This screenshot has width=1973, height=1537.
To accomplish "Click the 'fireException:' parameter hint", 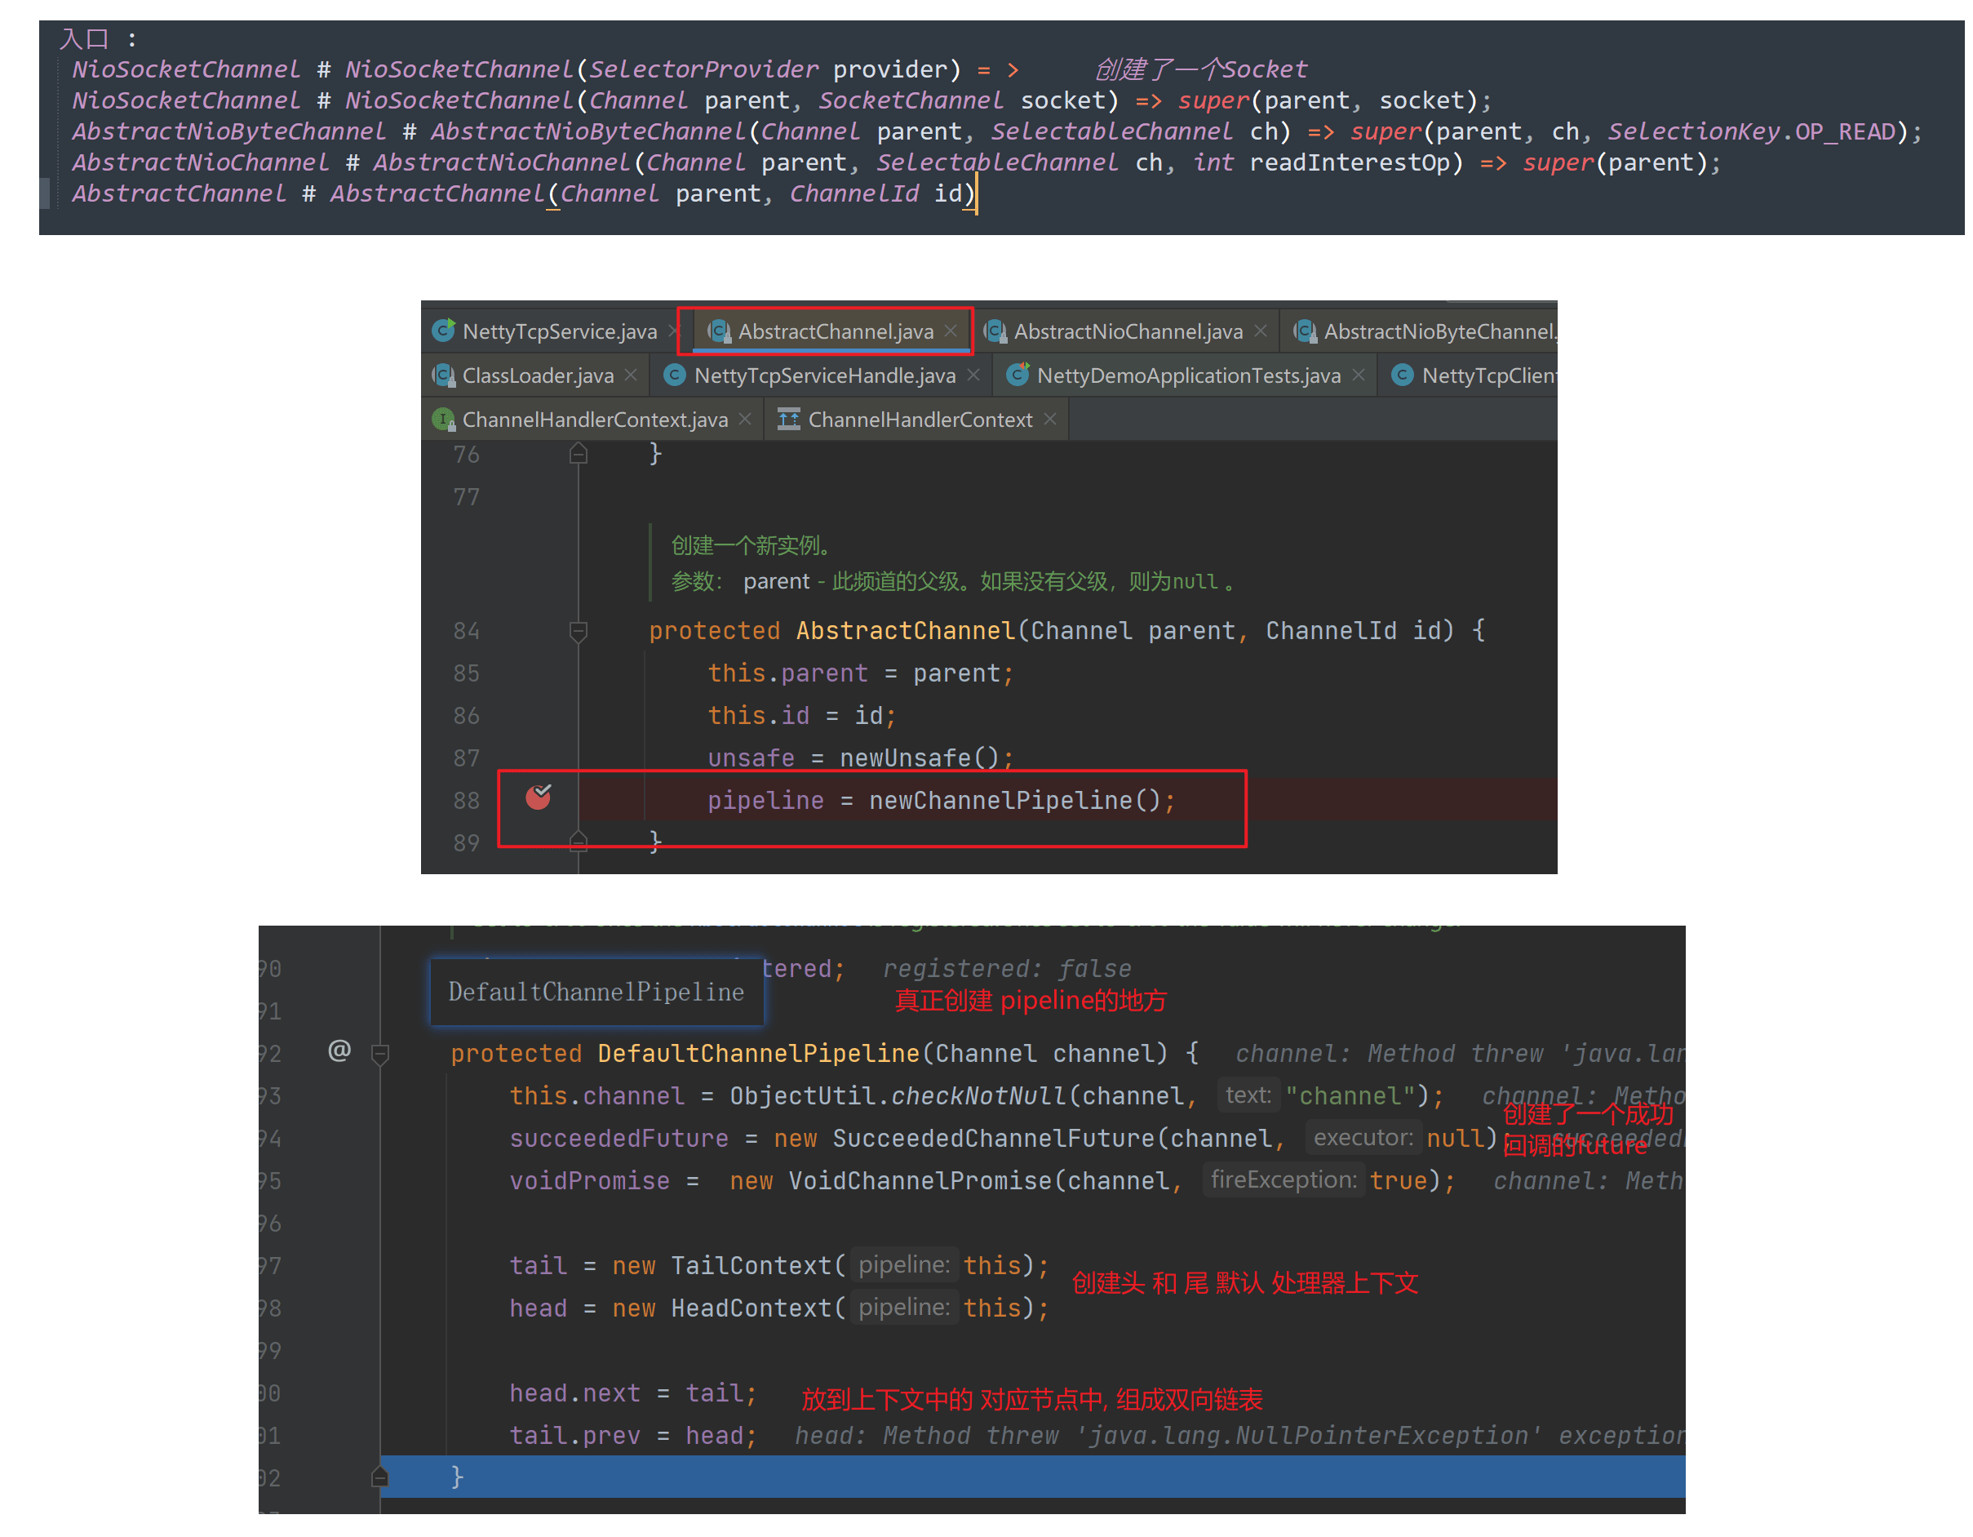I will (x=1284, y=1181).
